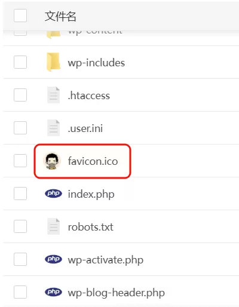
Task: Click the .htaccess file icon
Action: [x=53, y=95]
